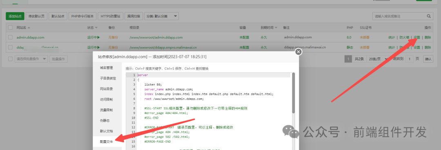The height and width of the screenshot is (150, 441).
Task: Click PHP version 8.0 link
Action: tap(349, 37)
